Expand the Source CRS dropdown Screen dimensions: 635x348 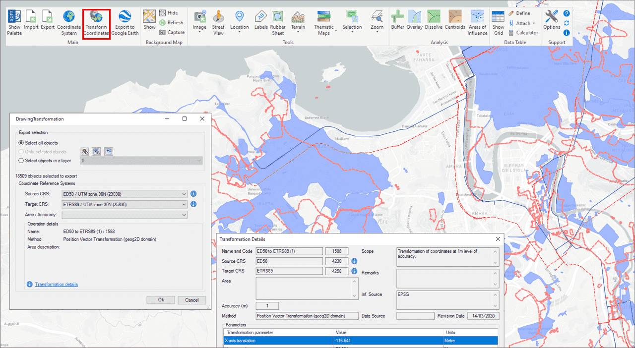[x=184, y=194]
